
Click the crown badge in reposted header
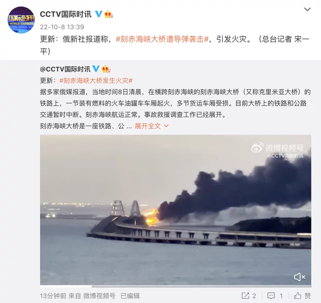click(106, 69)
